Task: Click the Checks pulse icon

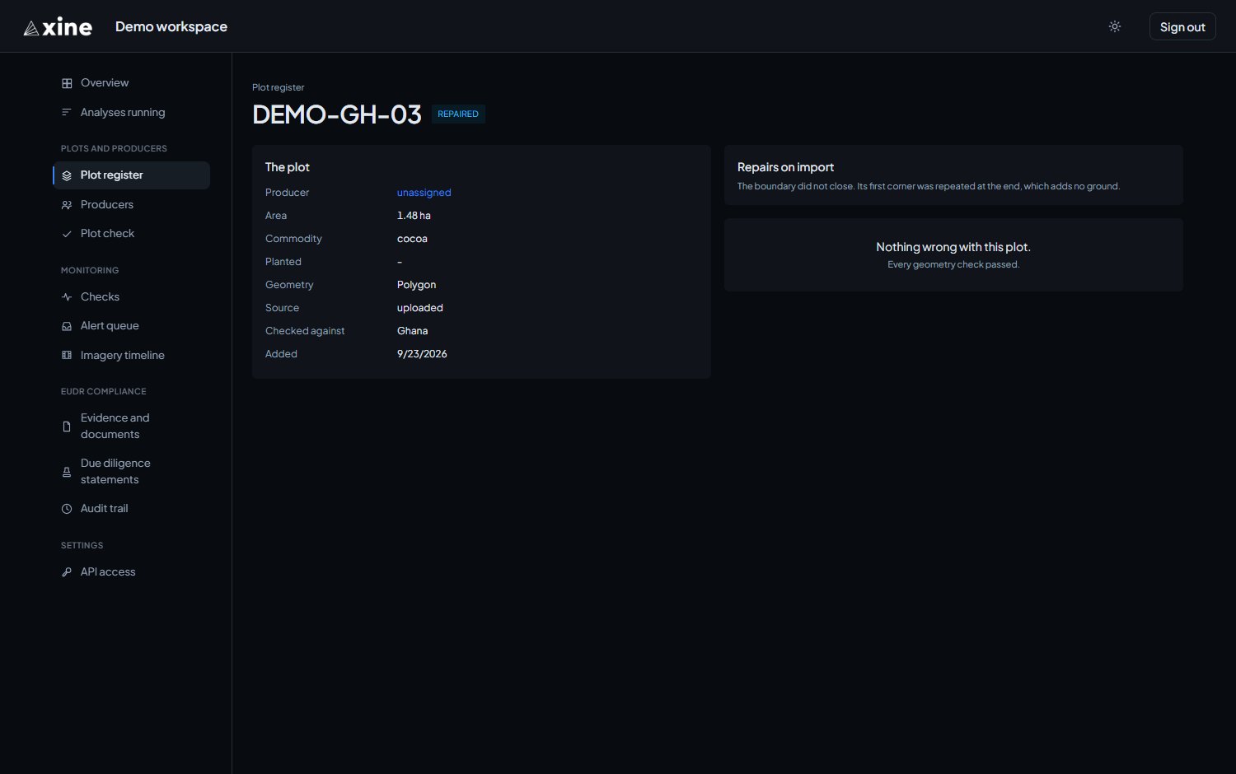Action: [67, 297]
